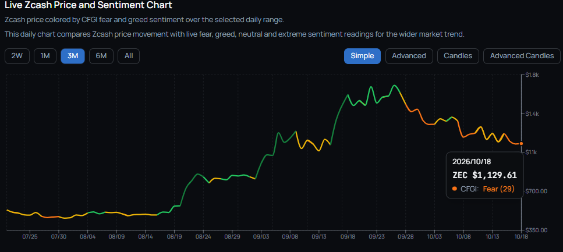
Task: Click the 'This daily chart compares' description line
Action: [x=235, y=34]
